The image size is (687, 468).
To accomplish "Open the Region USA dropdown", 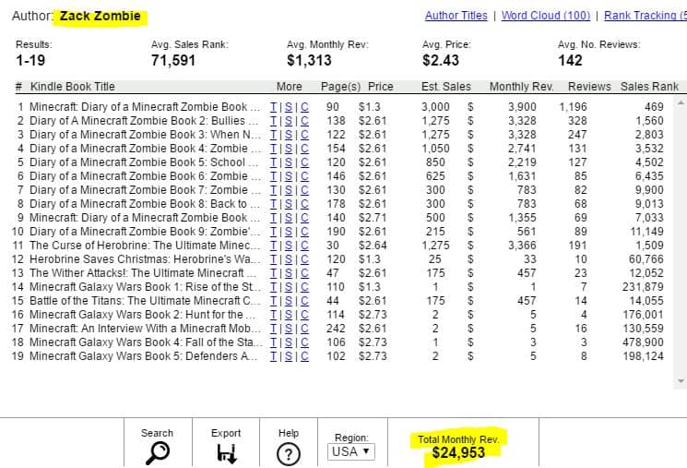I will [351, 451].
